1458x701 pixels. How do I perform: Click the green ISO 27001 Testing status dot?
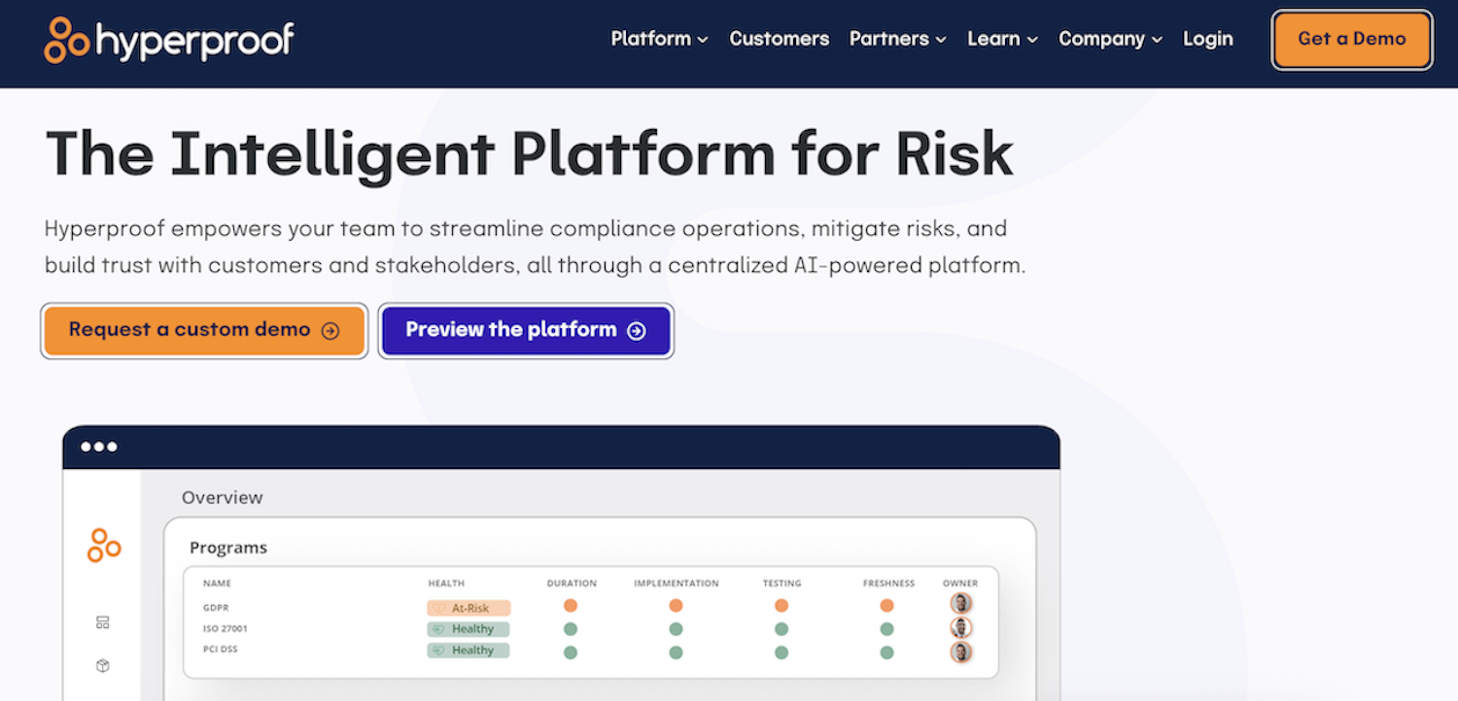coord(781,629)
